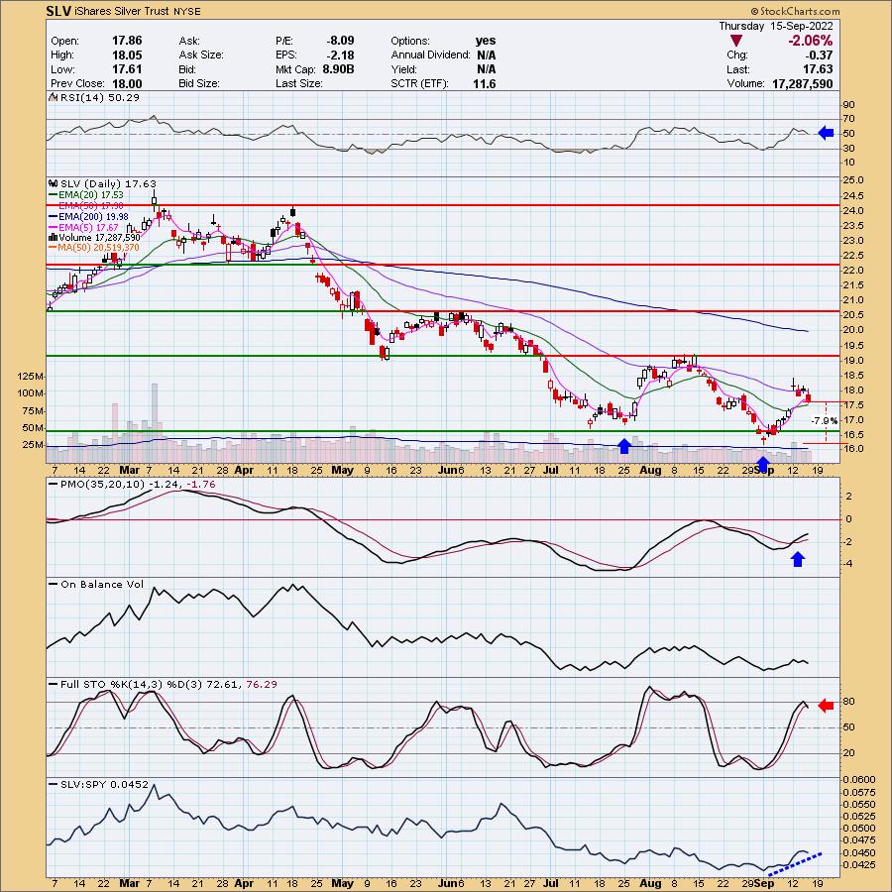The width and height of the screenshot is (892, 892).
Task: Click the Options value yes
Action: pos(486,41)
